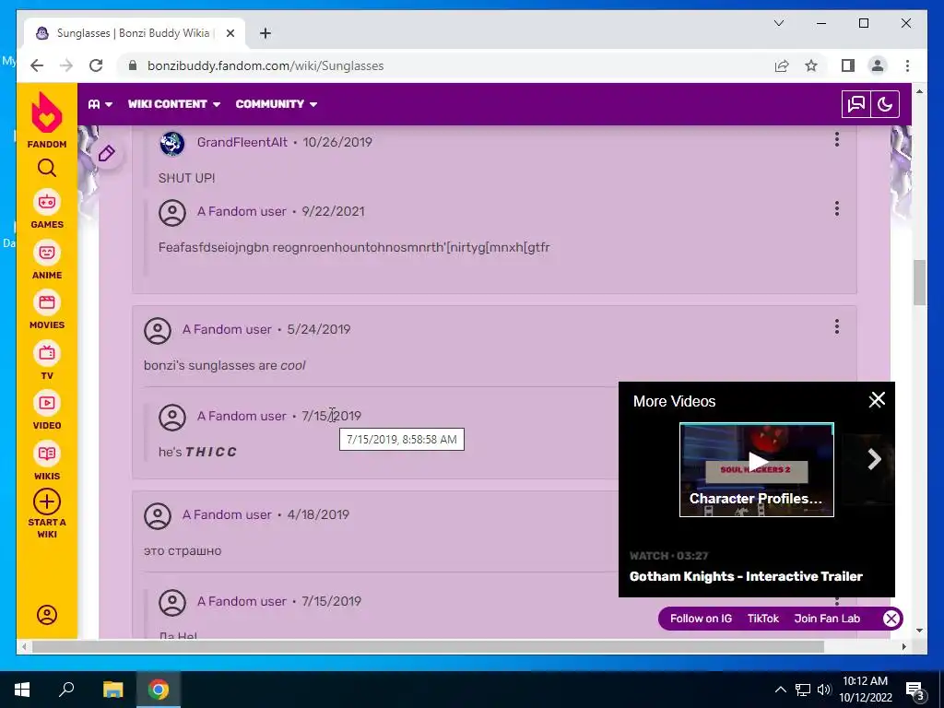Go back with the browser back arrow
This screenshot has height=708, width=944.
[x=37, y=65]
